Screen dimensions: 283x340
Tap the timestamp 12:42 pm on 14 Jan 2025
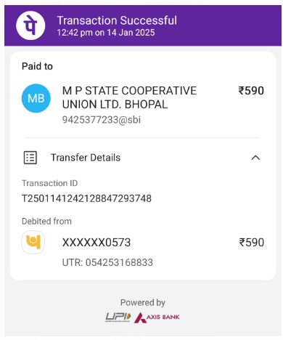106,33
